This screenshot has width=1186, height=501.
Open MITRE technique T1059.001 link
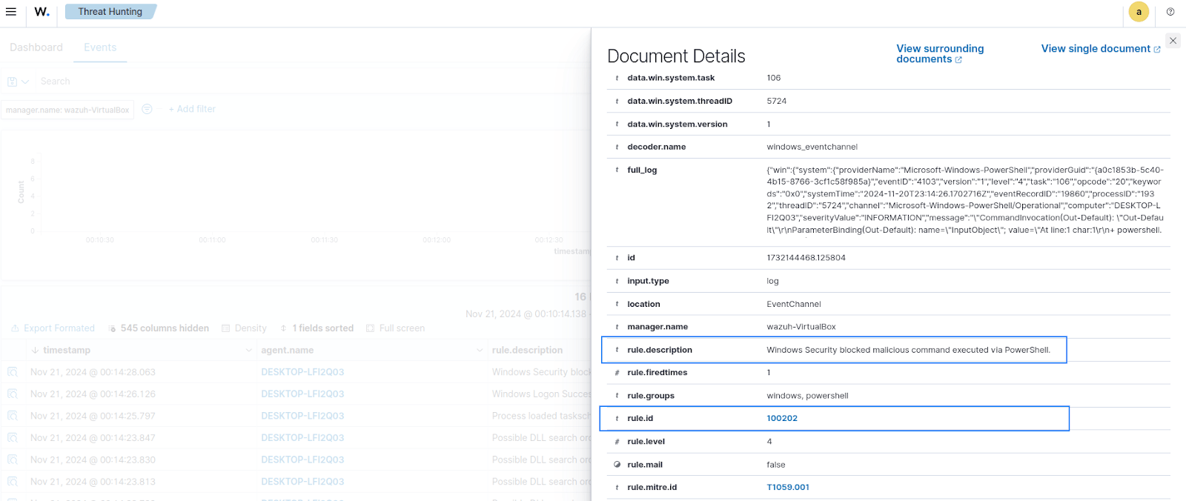tap(788, 488)
